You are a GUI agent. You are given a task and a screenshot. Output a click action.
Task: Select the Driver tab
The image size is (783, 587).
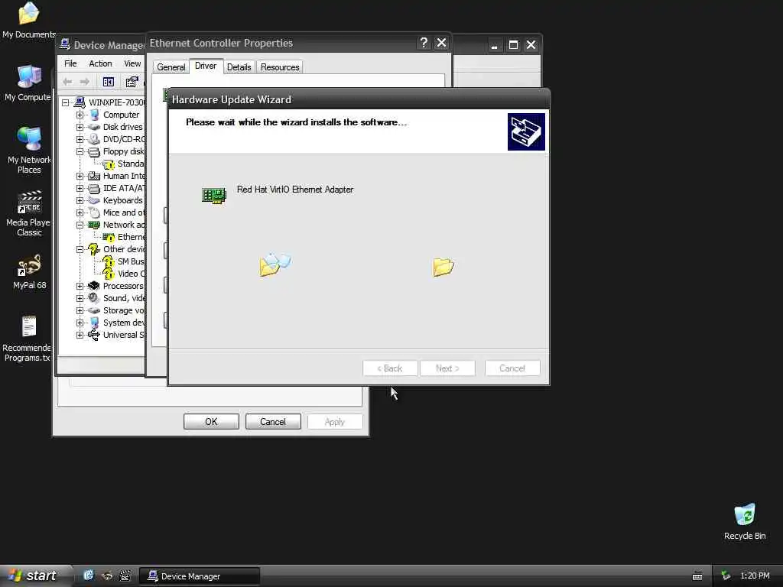[x=206, y=66]
